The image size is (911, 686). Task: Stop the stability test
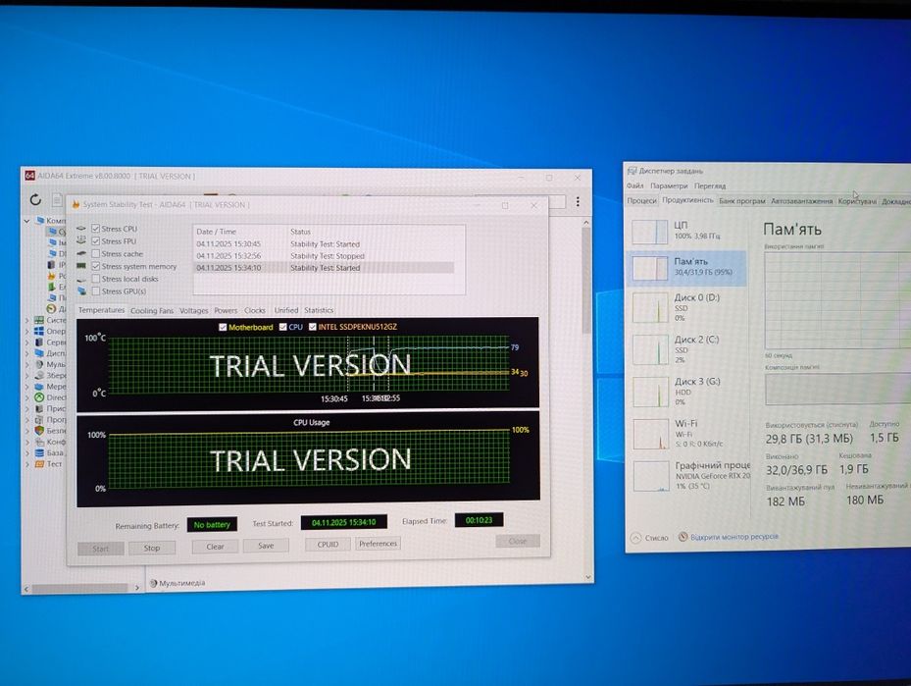point(152,548)
